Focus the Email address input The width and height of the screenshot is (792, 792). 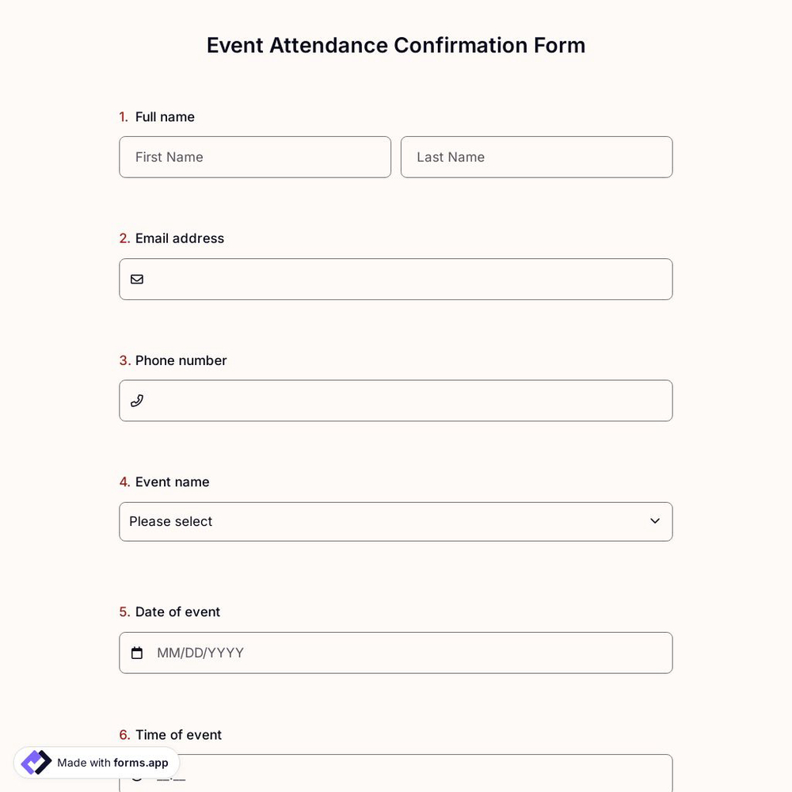click(396, 279)
